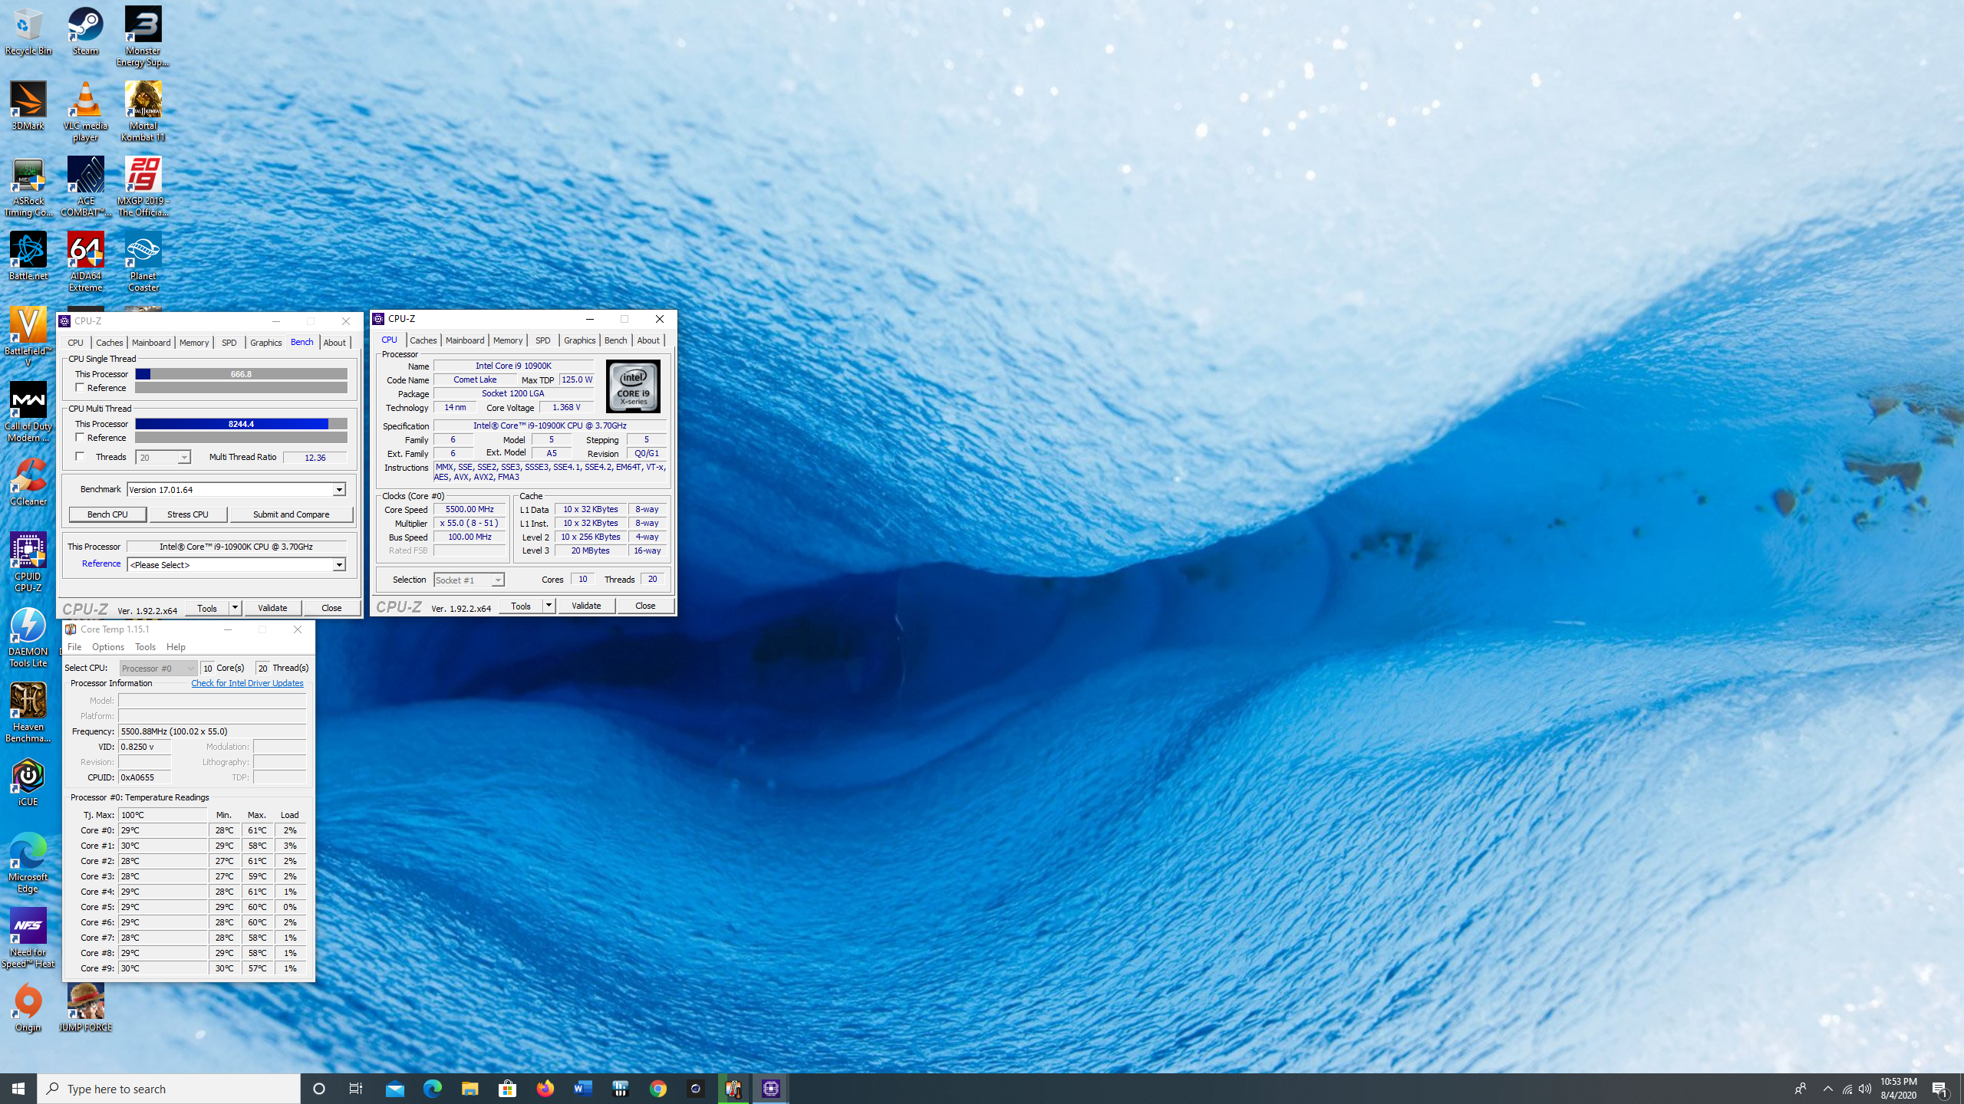Click the taskbar search box

pyautogui.click(x=169, y=1089)
